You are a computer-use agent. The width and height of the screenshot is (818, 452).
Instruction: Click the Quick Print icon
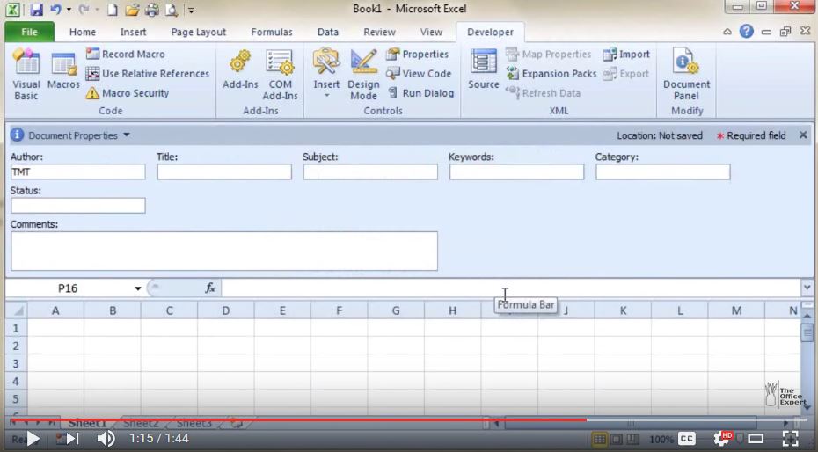152,10
